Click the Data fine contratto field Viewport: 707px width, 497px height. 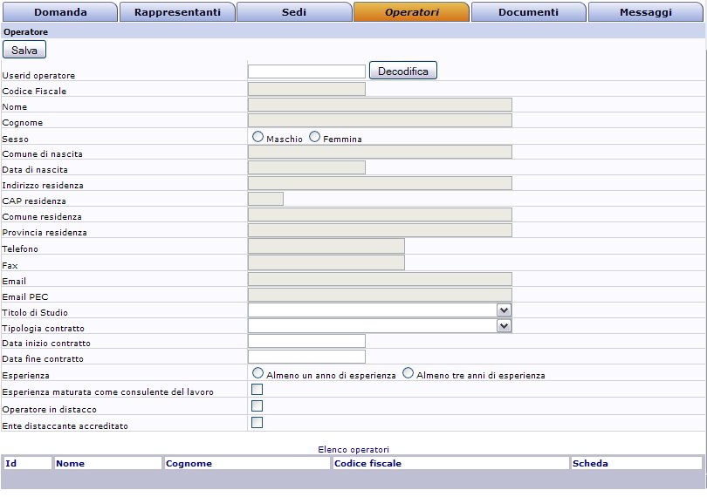(x=306, y=357)
